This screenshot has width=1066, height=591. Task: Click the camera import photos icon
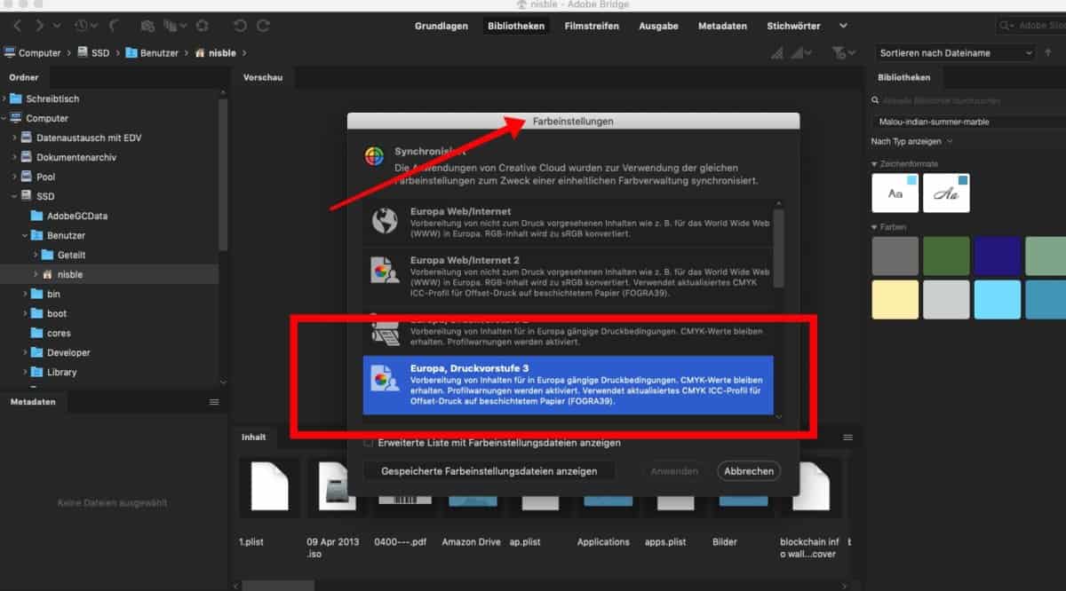point(147,27)
